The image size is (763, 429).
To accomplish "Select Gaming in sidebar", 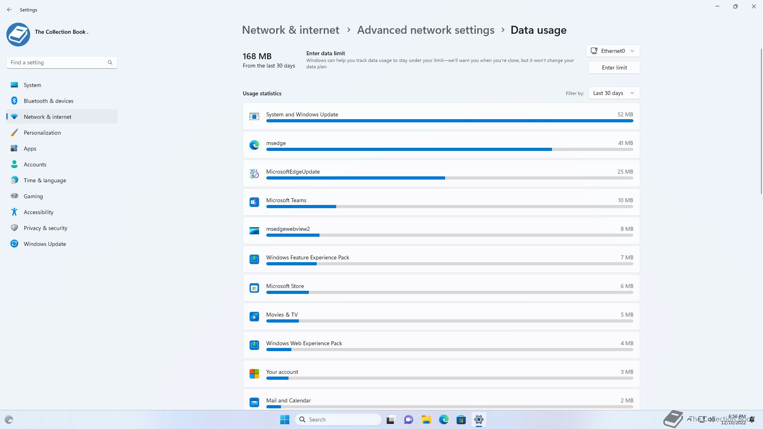I will point(62,196).
